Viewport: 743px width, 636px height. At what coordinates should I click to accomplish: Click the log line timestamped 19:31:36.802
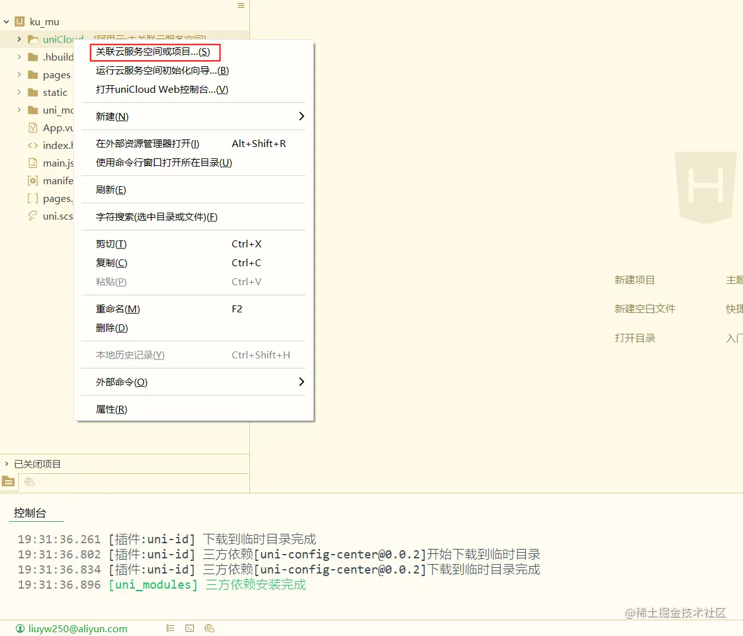tap(278, 555)
